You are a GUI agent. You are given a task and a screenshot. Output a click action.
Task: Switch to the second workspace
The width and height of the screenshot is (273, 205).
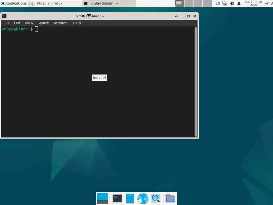[x=189, y=3]
